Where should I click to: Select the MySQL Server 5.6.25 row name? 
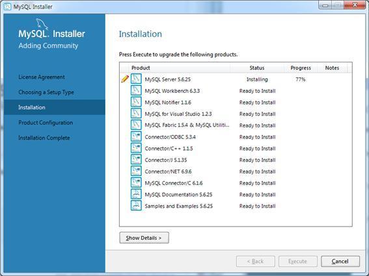point(167,79)
